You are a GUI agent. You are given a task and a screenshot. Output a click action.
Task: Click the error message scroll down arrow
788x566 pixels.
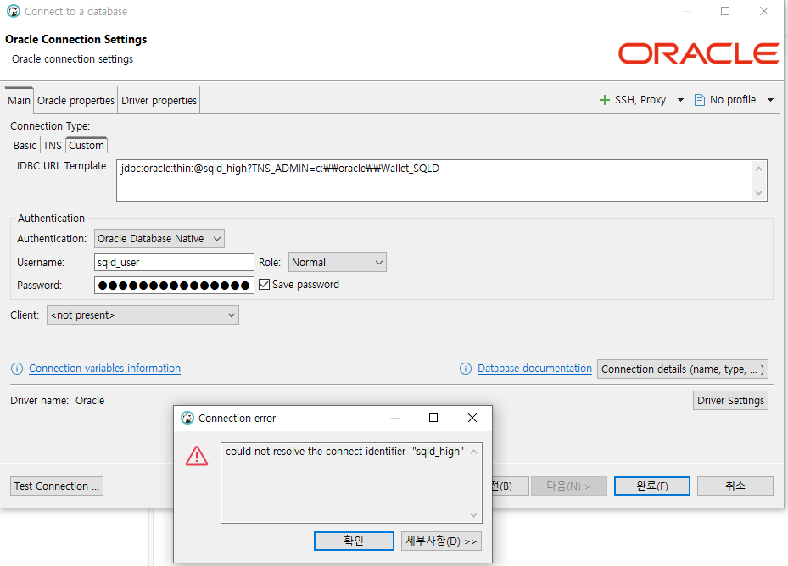point(473,515)
